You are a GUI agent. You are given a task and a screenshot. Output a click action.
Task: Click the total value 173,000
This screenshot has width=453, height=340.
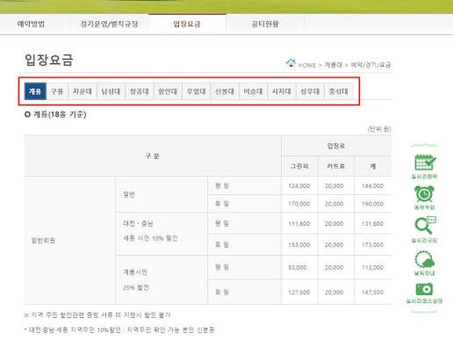pyautogui.click(x=372, y=244)
